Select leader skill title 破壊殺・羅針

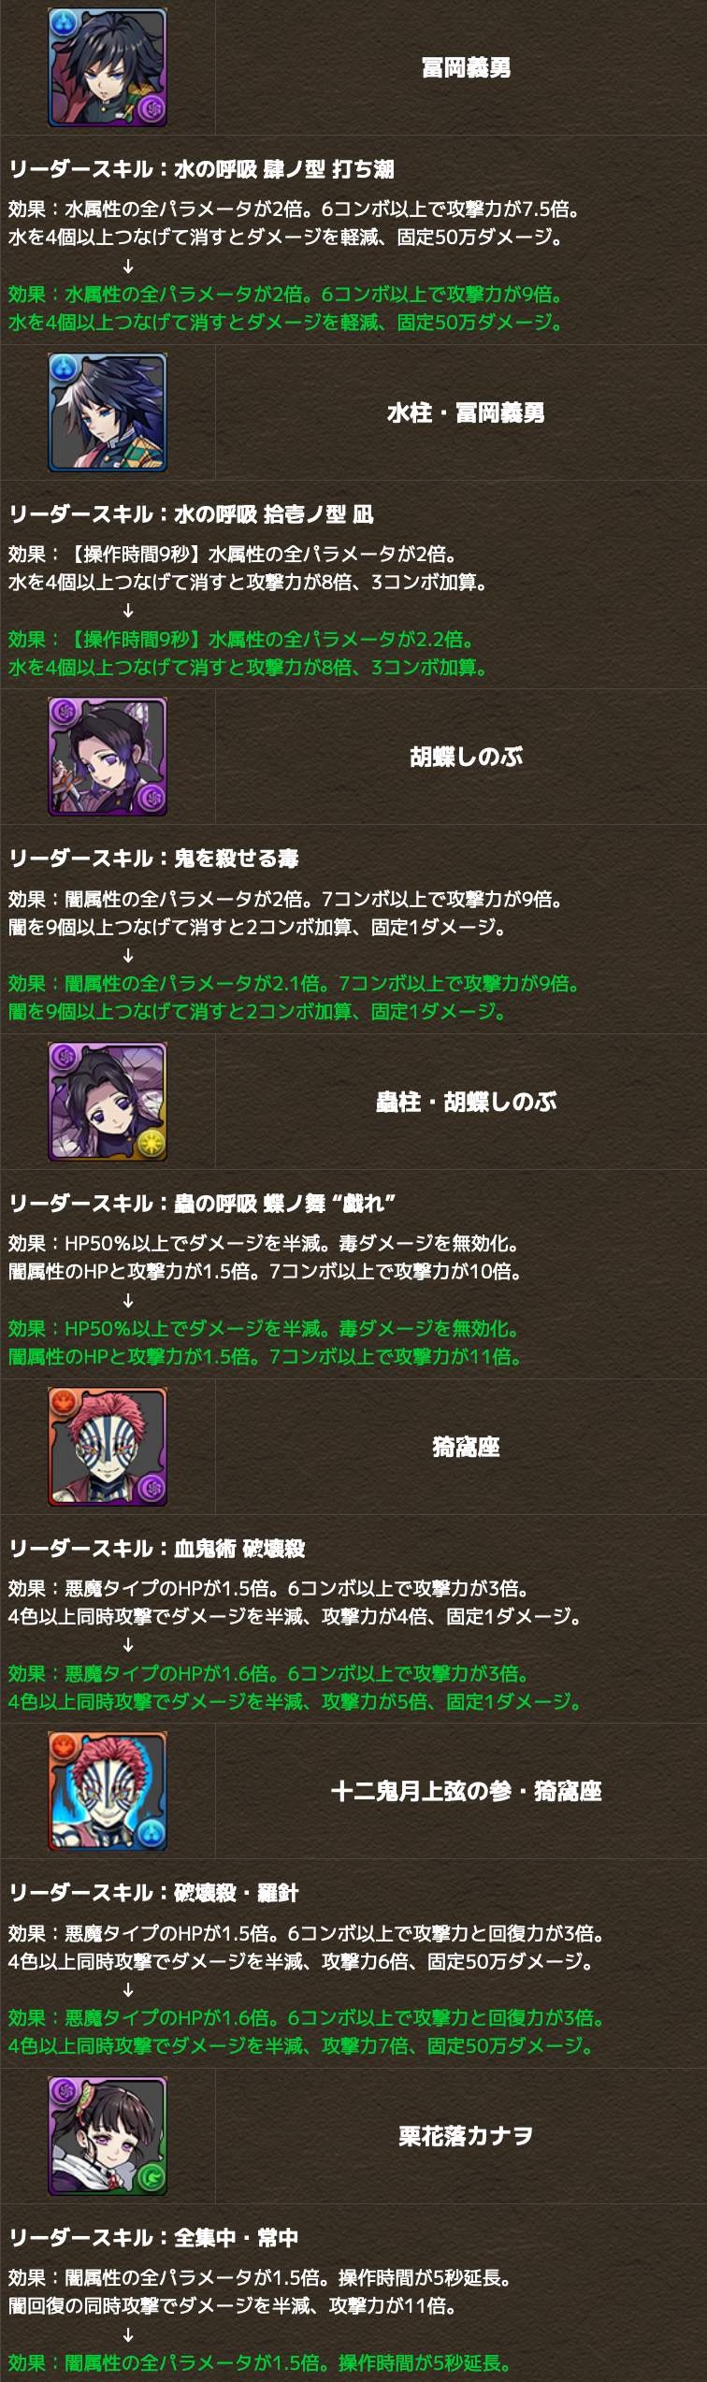(237, 1893)
